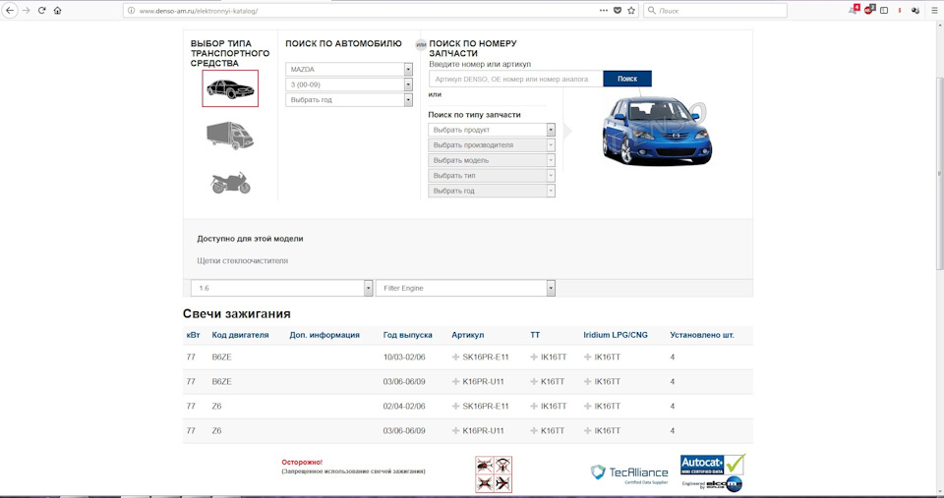The height and width of the screenshot is (498, 944).
Task: Bookmark this page with the star icon
Action: point(631,10)
